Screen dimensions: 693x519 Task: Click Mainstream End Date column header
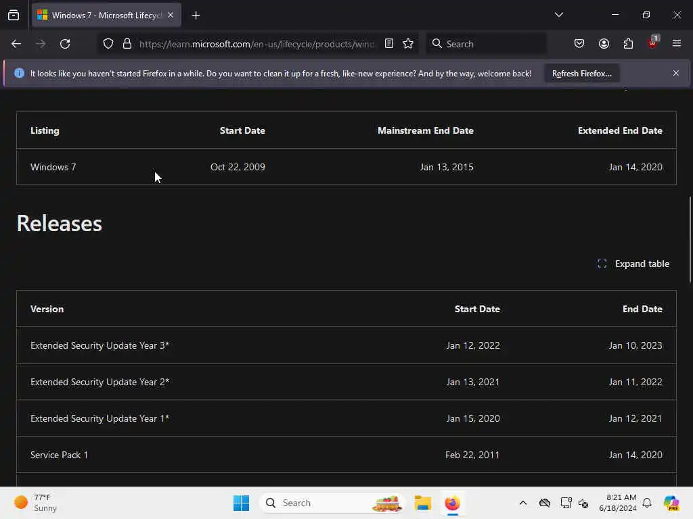click(426, 130)
